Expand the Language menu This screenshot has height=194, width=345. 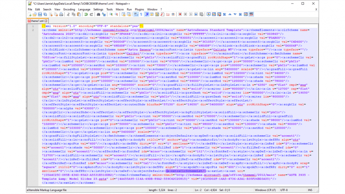84,9
